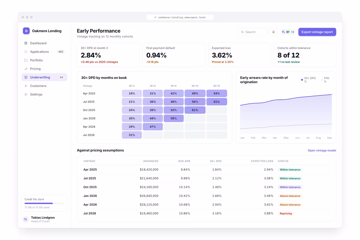Click the Portfolio folder icon

[x=26, y=60]
